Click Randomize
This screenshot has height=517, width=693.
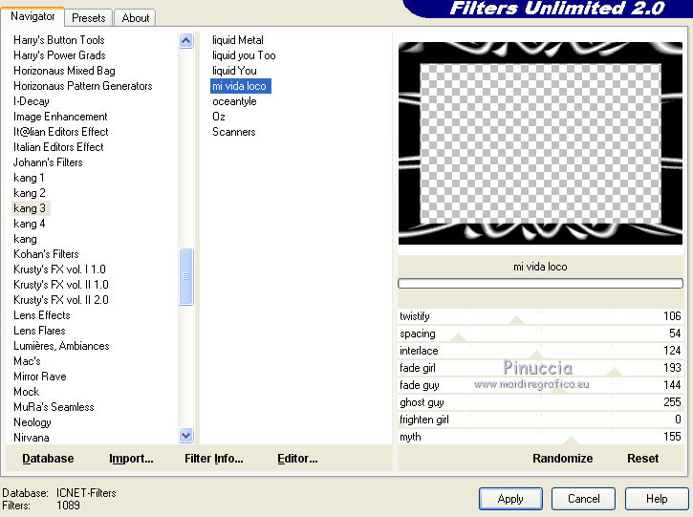[x=562, y=459]
